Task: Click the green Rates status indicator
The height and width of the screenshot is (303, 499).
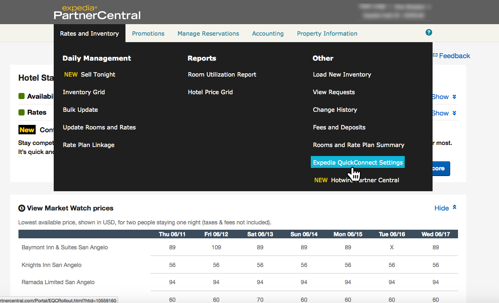Action: click(22, 112)
